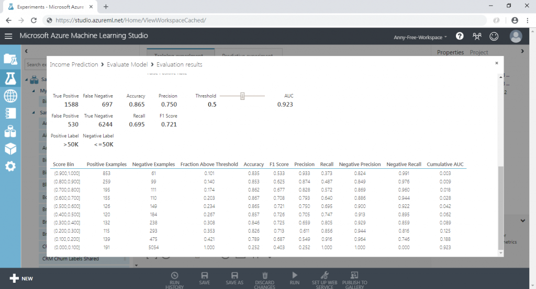Open Experiments flask icon in sidebar
The width and height of the screenshot is (536, 289).
pos(10,78)
